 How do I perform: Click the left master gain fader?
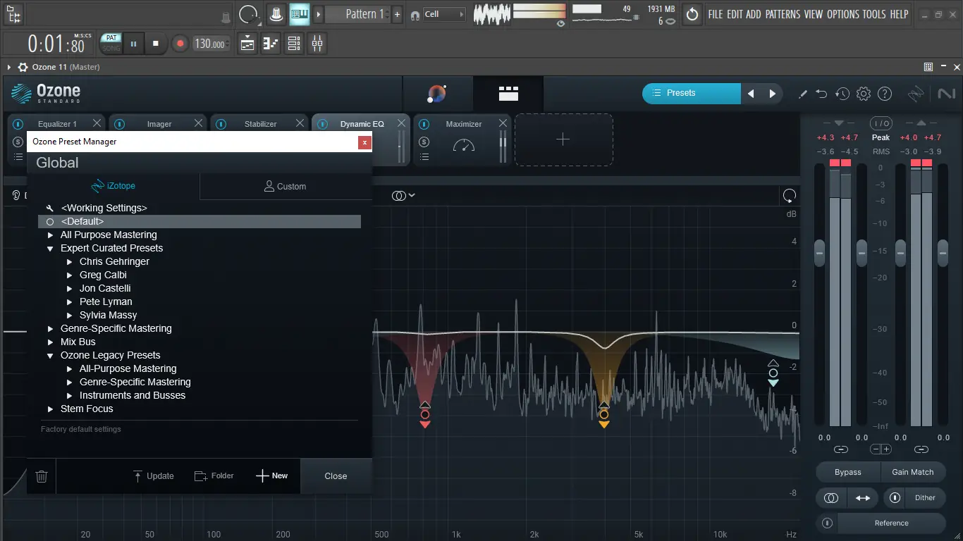click(x=820, y=251)
